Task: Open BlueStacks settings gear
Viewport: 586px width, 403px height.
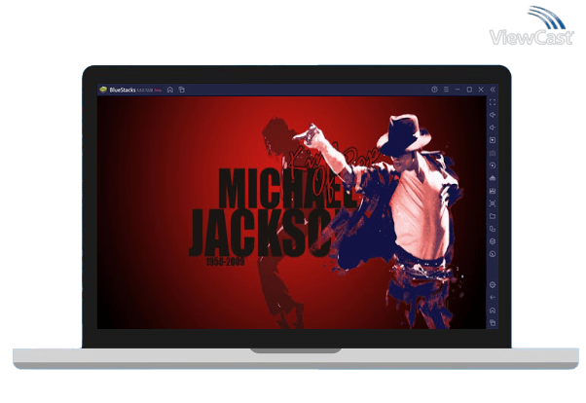Action: pyautogui.click(x=493, y=285)
